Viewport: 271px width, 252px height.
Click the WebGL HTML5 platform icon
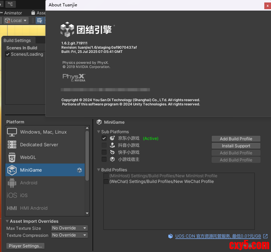[12, 158]
